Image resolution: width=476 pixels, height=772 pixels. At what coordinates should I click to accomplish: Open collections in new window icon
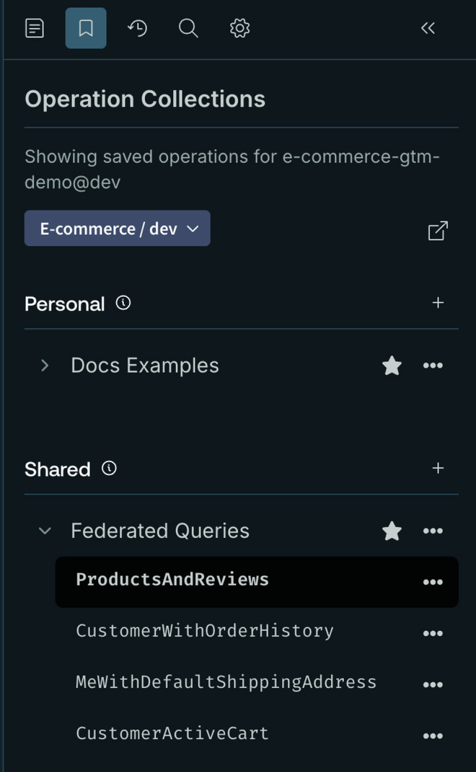coord(438,231)
